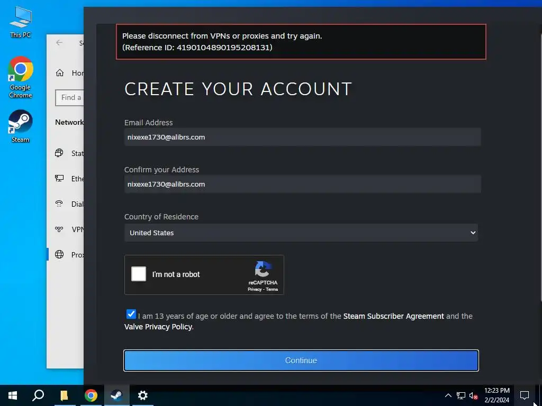Image resolution: width=542 pixels, height=406 pixels.
Task: Go back in Settings window
Action: click(x=59, y=42)
